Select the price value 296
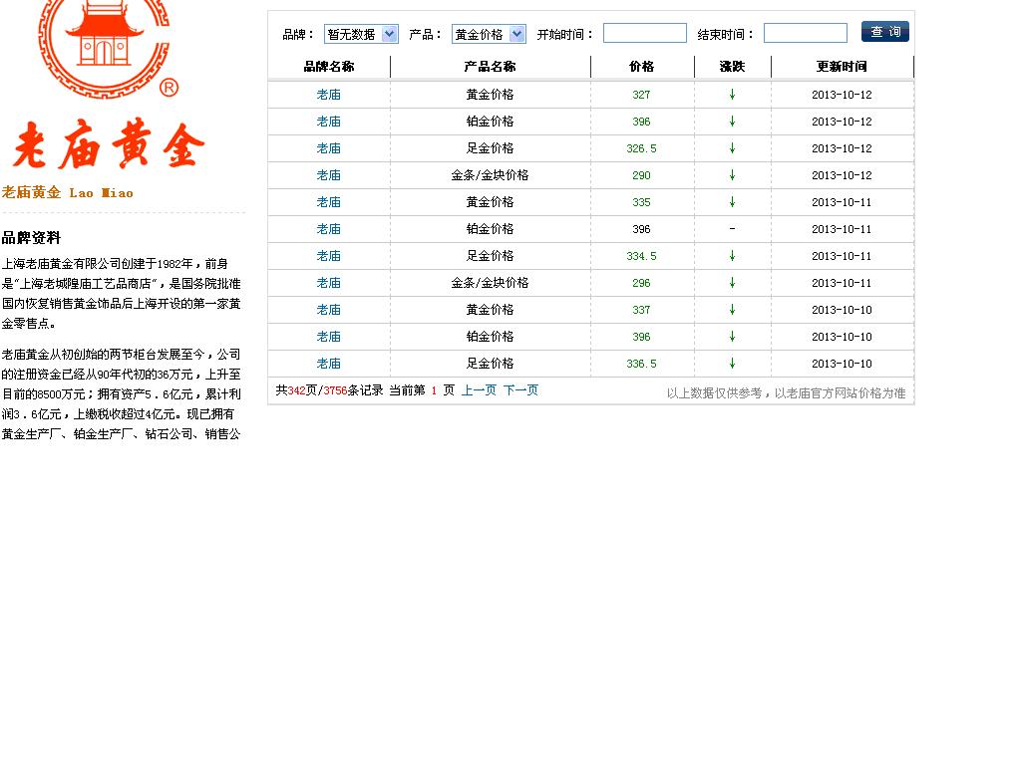This screenshot has width=1021, height=765. click(x=641, y=283)
